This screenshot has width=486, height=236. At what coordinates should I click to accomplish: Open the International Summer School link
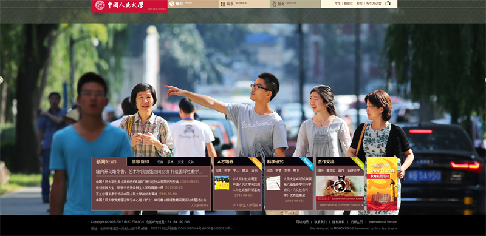341,205
